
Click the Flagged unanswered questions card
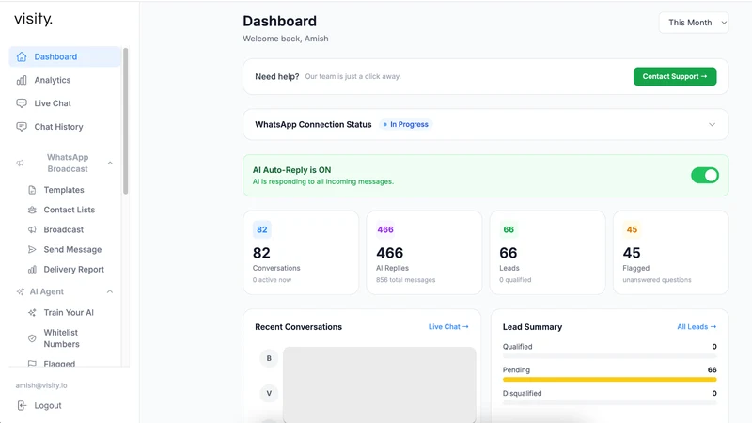tap(670, 252)
